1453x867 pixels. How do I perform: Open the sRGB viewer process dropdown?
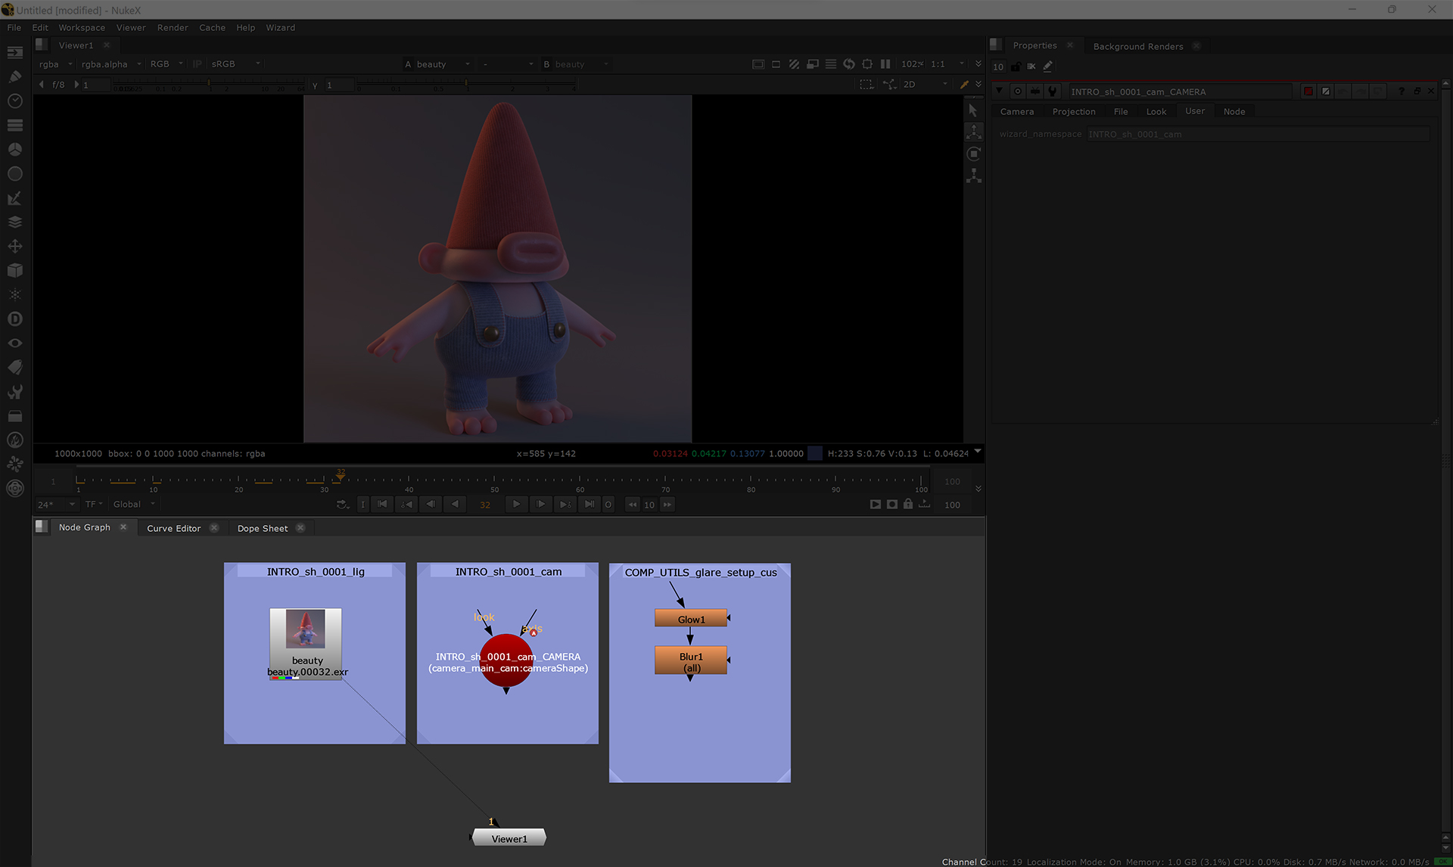tap(235, 64)
